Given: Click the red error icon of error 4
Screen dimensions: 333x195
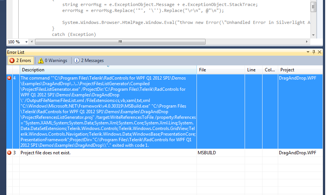Looking at the screenshot, I should (9, 78).
